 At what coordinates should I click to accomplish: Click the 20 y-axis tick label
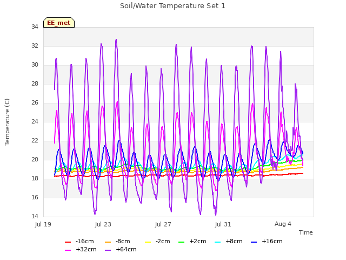(35, 159)
